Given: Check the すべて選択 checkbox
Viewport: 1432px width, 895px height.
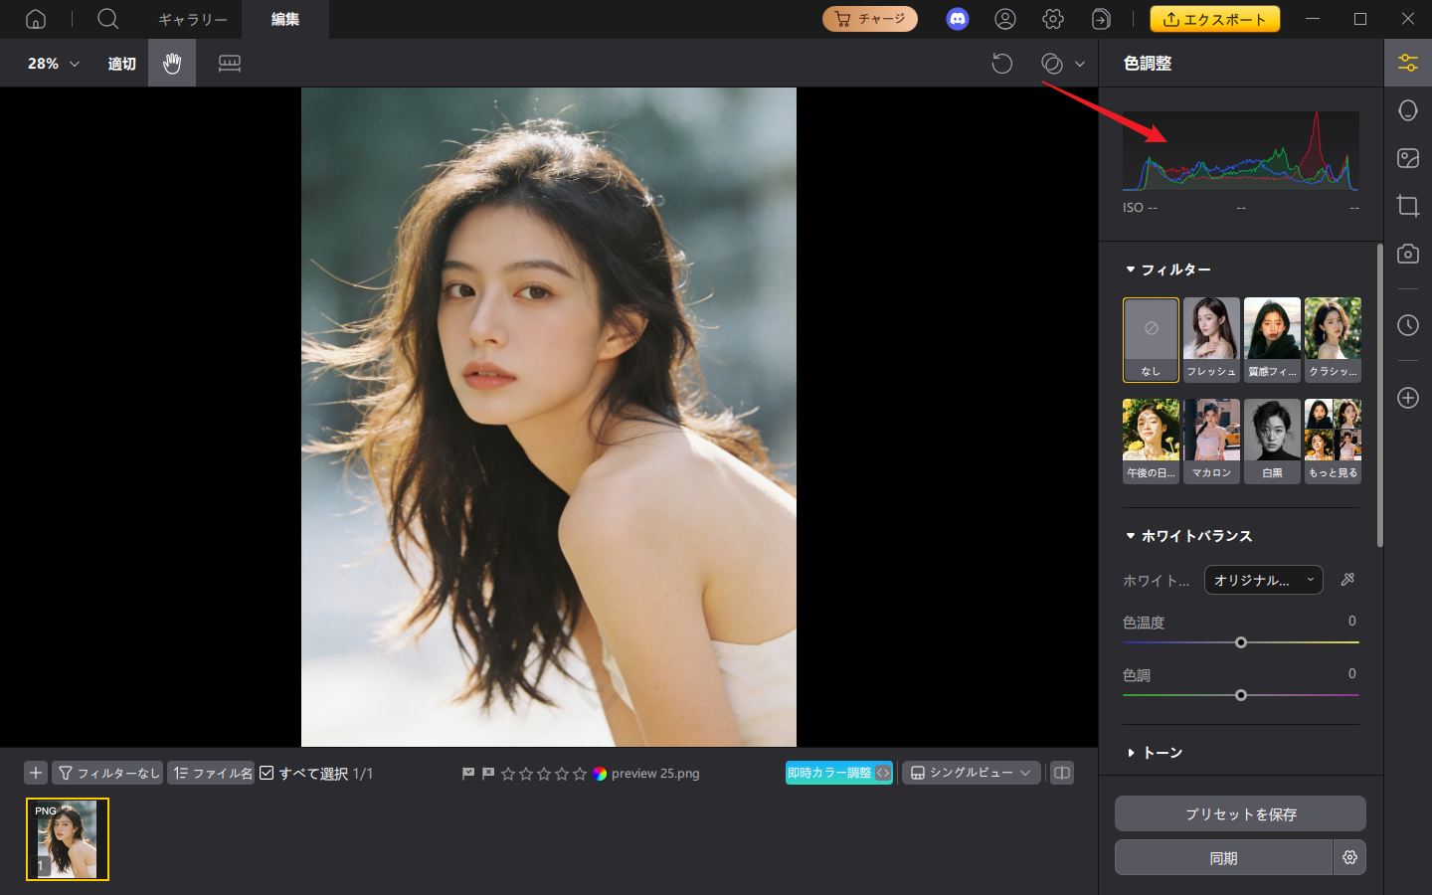Looking at the screenshot, I should coord(267,773).
